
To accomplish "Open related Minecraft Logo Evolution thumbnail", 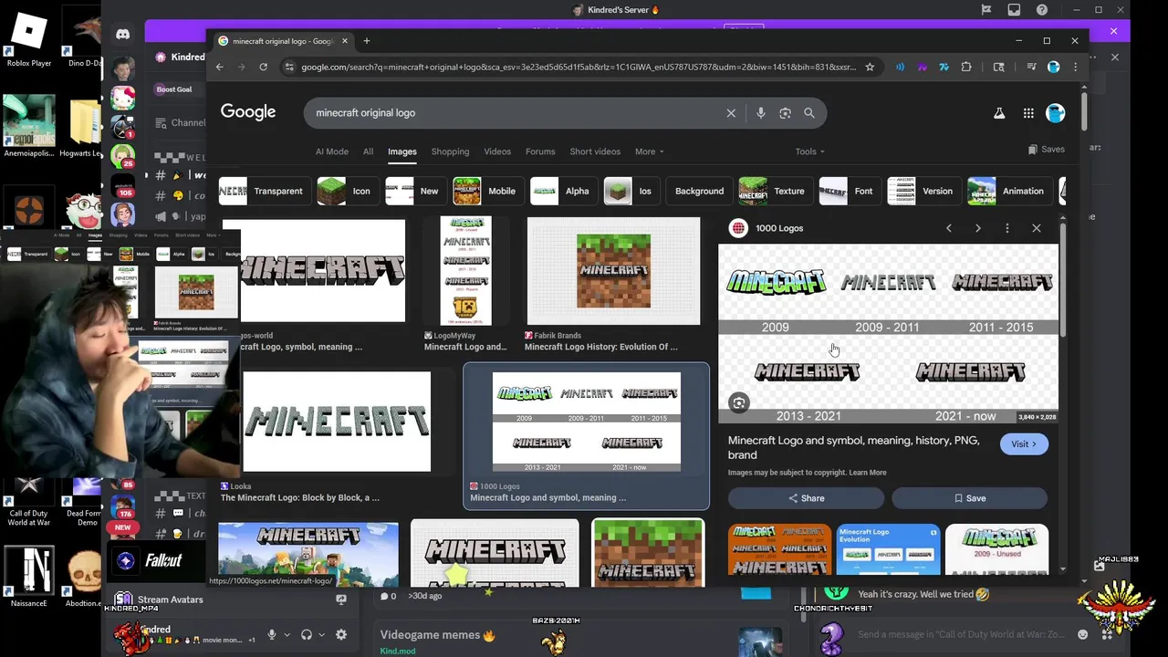I will coord(888,549).
